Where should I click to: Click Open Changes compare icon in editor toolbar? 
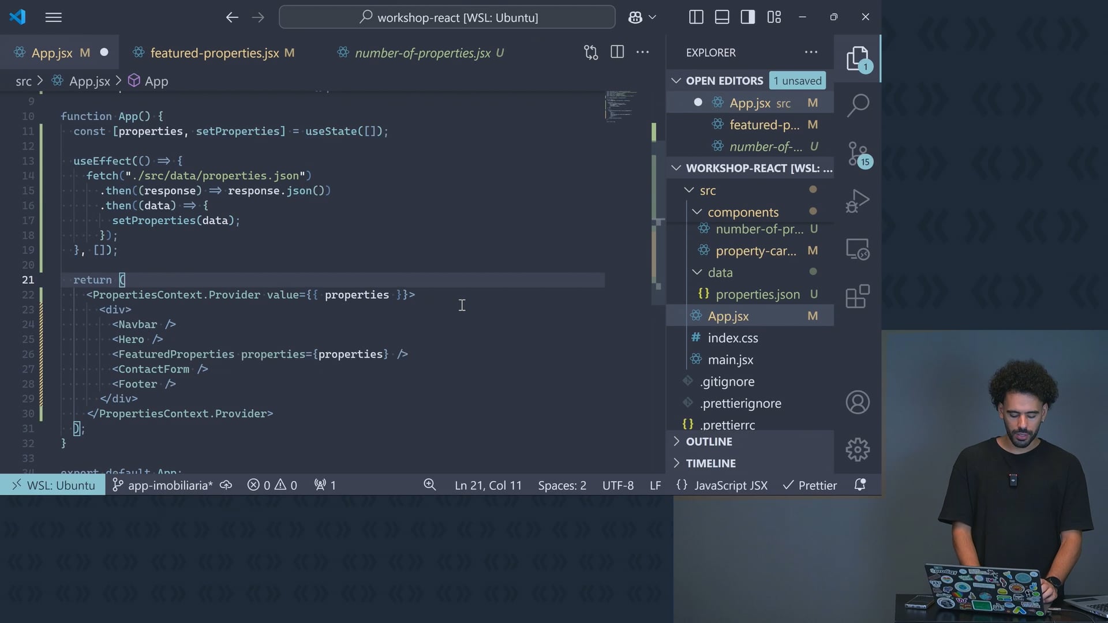coord(590,52)
